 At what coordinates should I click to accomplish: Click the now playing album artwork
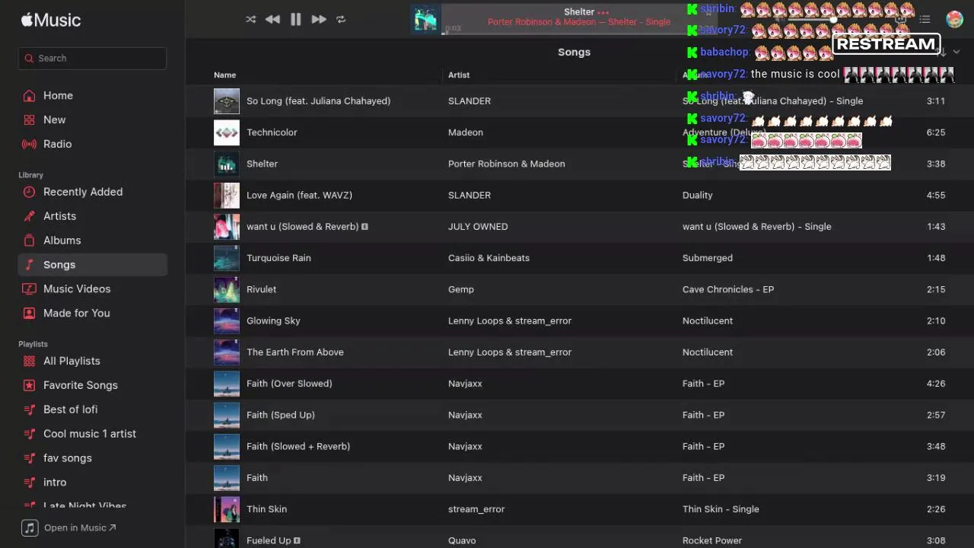pyautogui.click(x=425, y=20)
